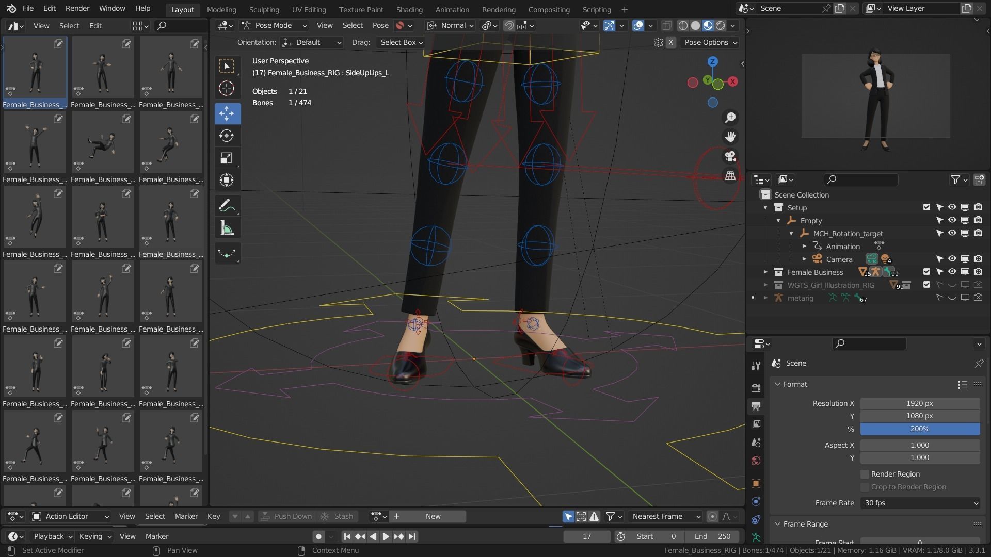The image size is (991, 557).
Task: Select the Annotate tool
Action: coord(227,205)
